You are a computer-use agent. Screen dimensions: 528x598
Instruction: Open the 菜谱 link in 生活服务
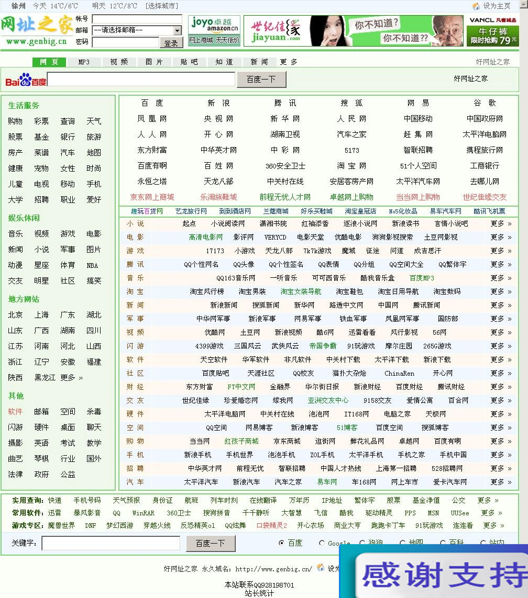[x=41, y=153]
